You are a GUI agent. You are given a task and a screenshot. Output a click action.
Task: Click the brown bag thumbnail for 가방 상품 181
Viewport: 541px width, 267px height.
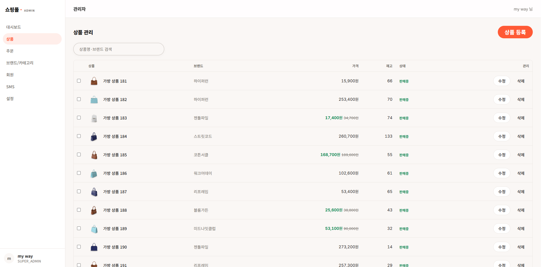coord(94,81)
